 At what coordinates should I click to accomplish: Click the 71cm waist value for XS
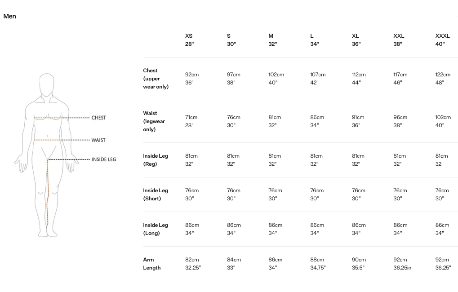pyautogui.click(x=191, y=117)
